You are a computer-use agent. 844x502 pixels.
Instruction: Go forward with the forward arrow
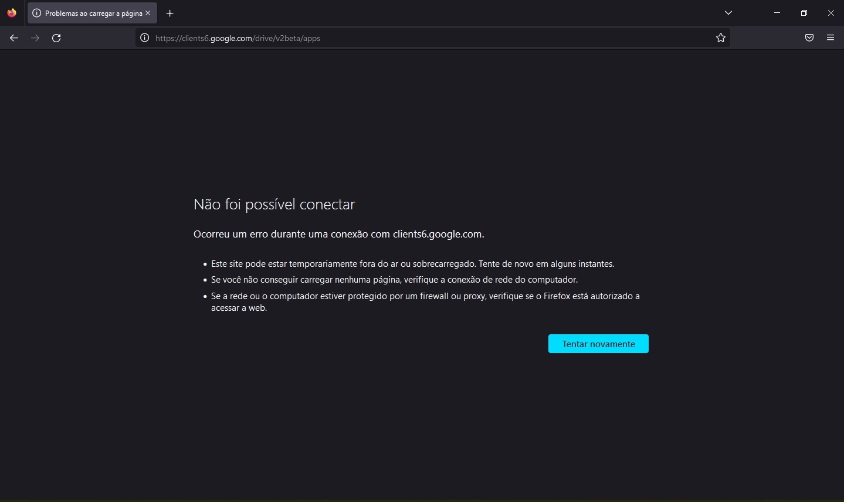tap(35, 38)
